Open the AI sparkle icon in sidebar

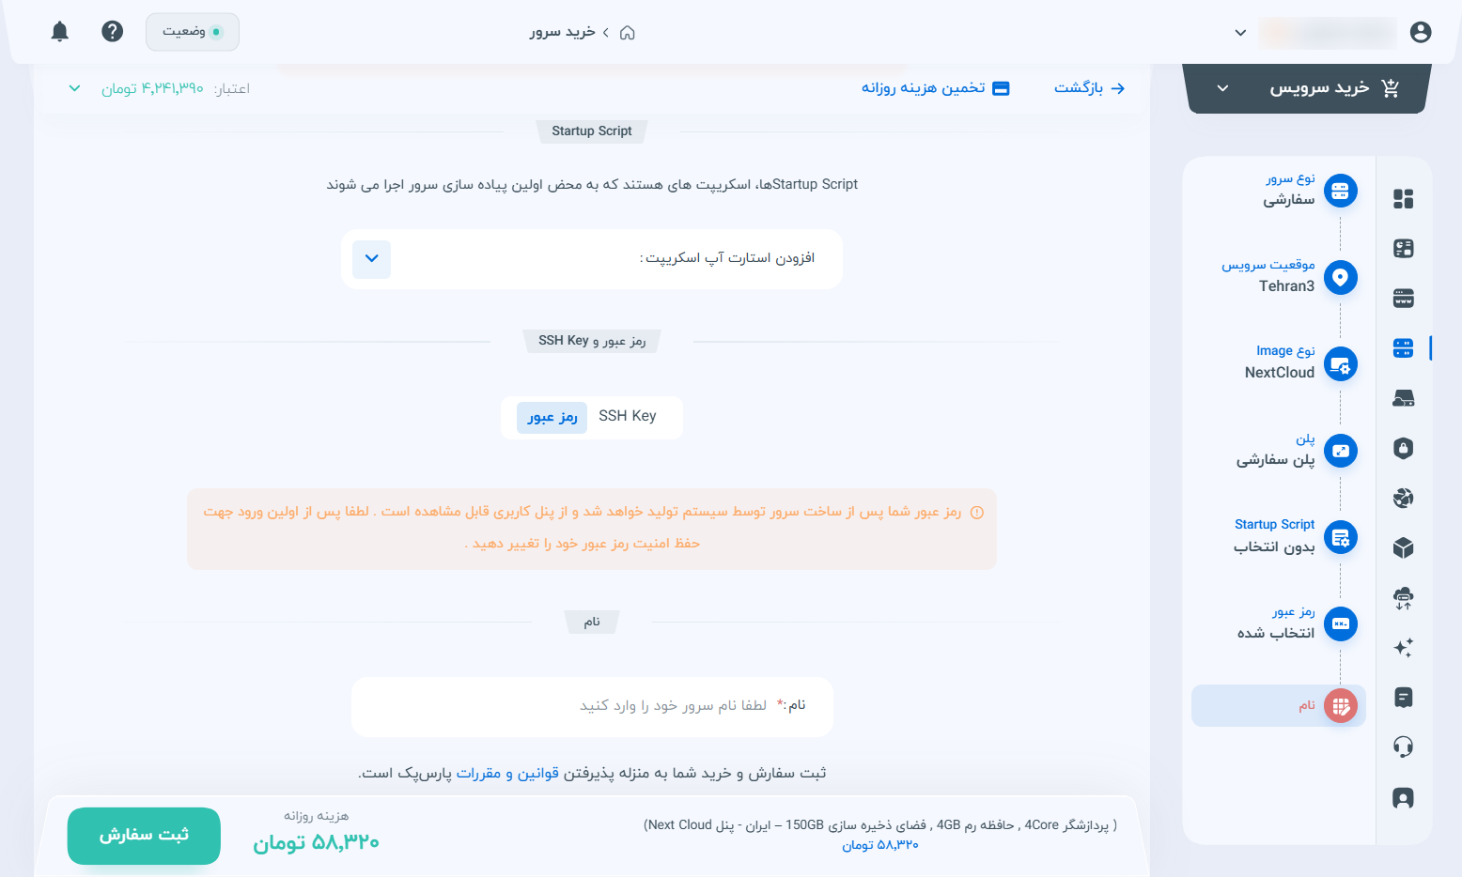coord(1403,648)
